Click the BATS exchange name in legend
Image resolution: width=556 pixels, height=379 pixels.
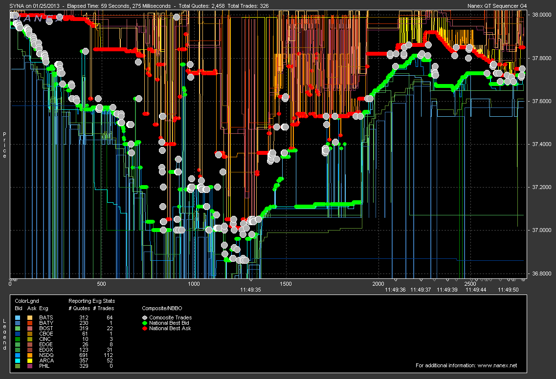(46, 318)
